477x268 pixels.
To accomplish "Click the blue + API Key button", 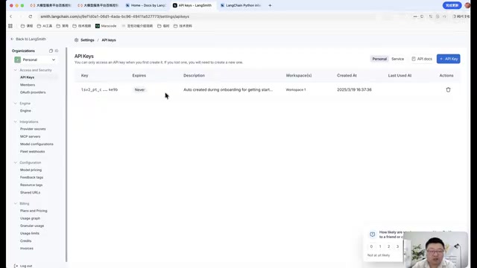I will tap(449, 59).
